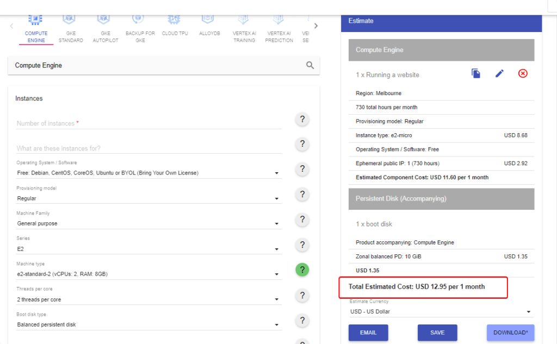Click the help icon beside Provisioning model
The image size is (557, 344).
tap(302, 194)
